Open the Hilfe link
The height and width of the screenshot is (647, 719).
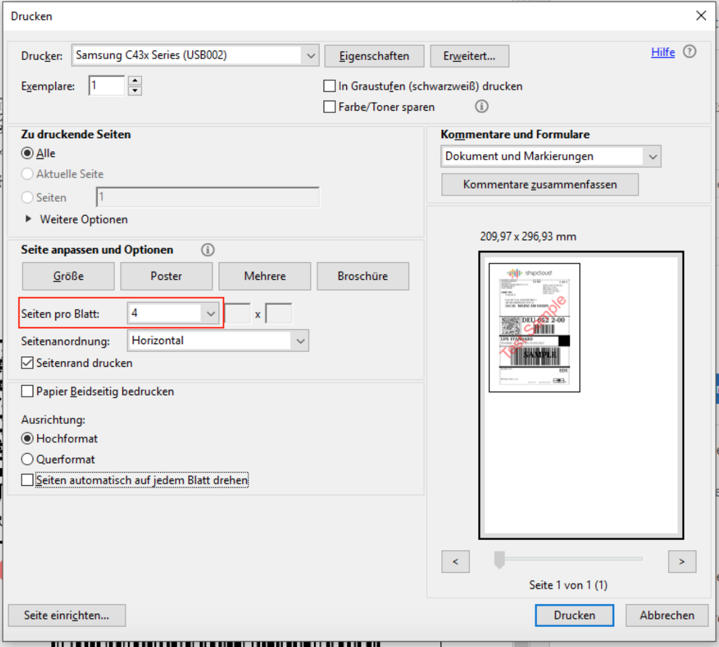663,52
